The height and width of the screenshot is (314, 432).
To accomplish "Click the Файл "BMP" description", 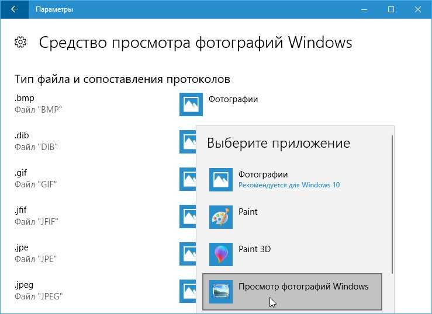I will point(38,110).
